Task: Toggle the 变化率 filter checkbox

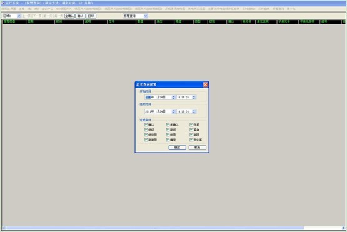Action: tap(191, 139)
